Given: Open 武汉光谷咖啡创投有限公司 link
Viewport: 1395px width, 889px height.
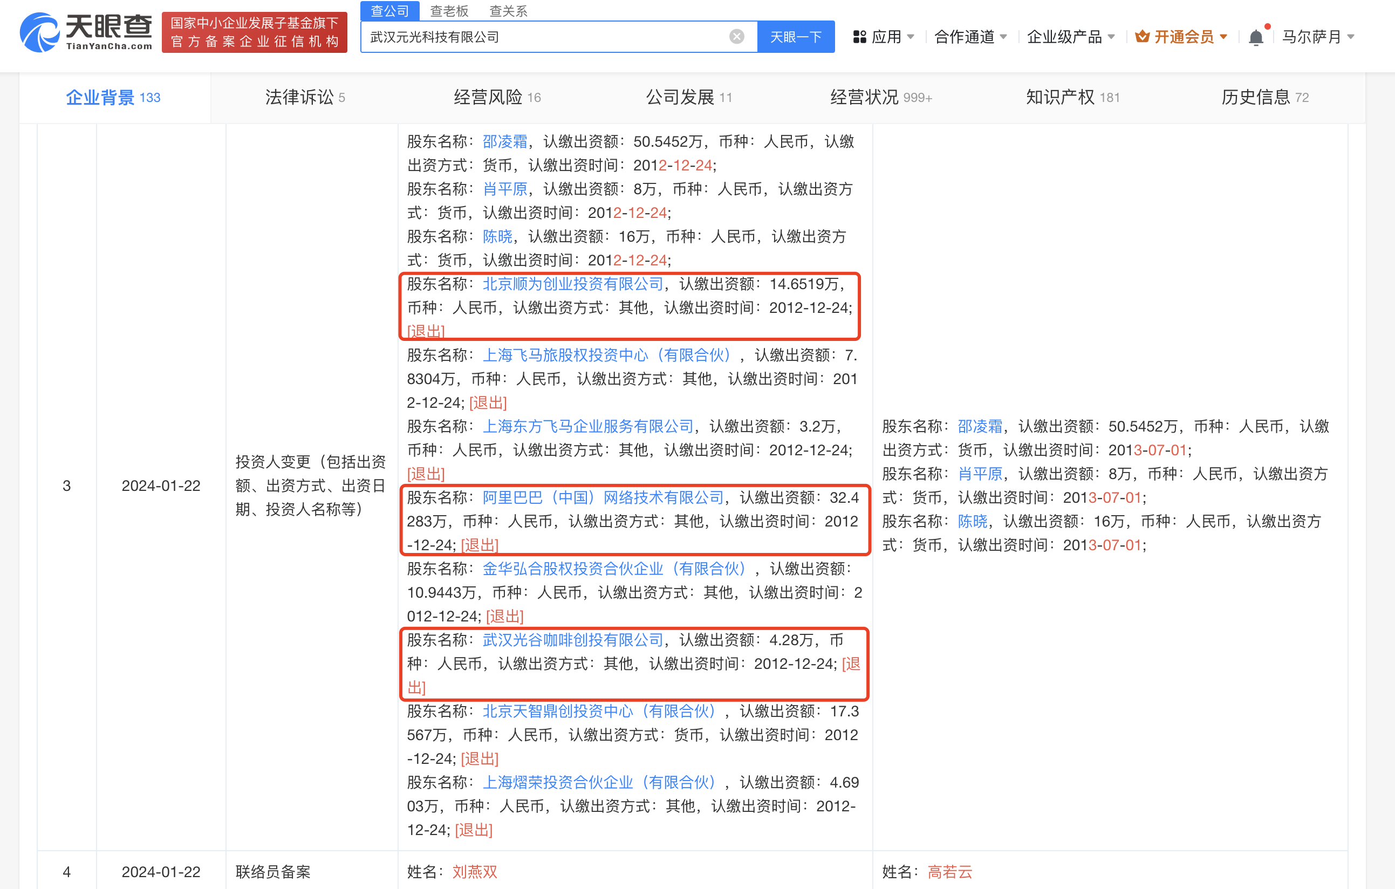Looking at the screenshot, I should [572, 640].
